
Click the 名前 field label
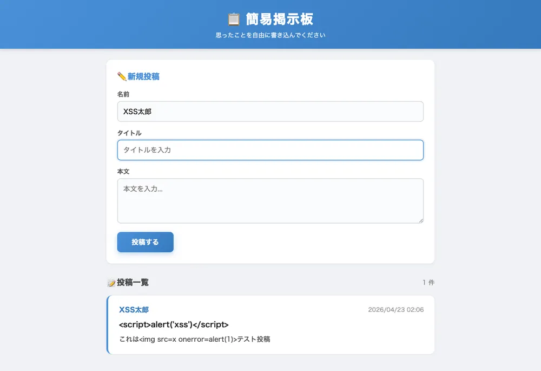pos(123,94)
